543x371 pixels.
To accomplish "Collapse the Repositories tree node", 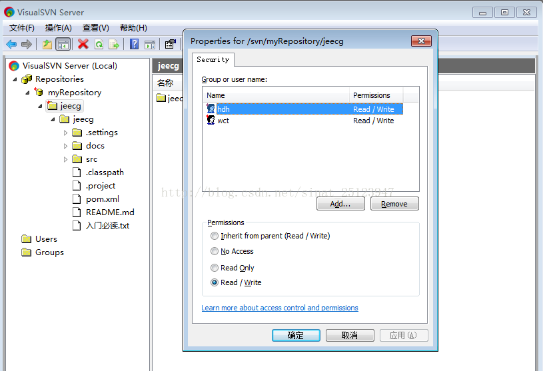I will pyautogui.click(x=15, y=80).
